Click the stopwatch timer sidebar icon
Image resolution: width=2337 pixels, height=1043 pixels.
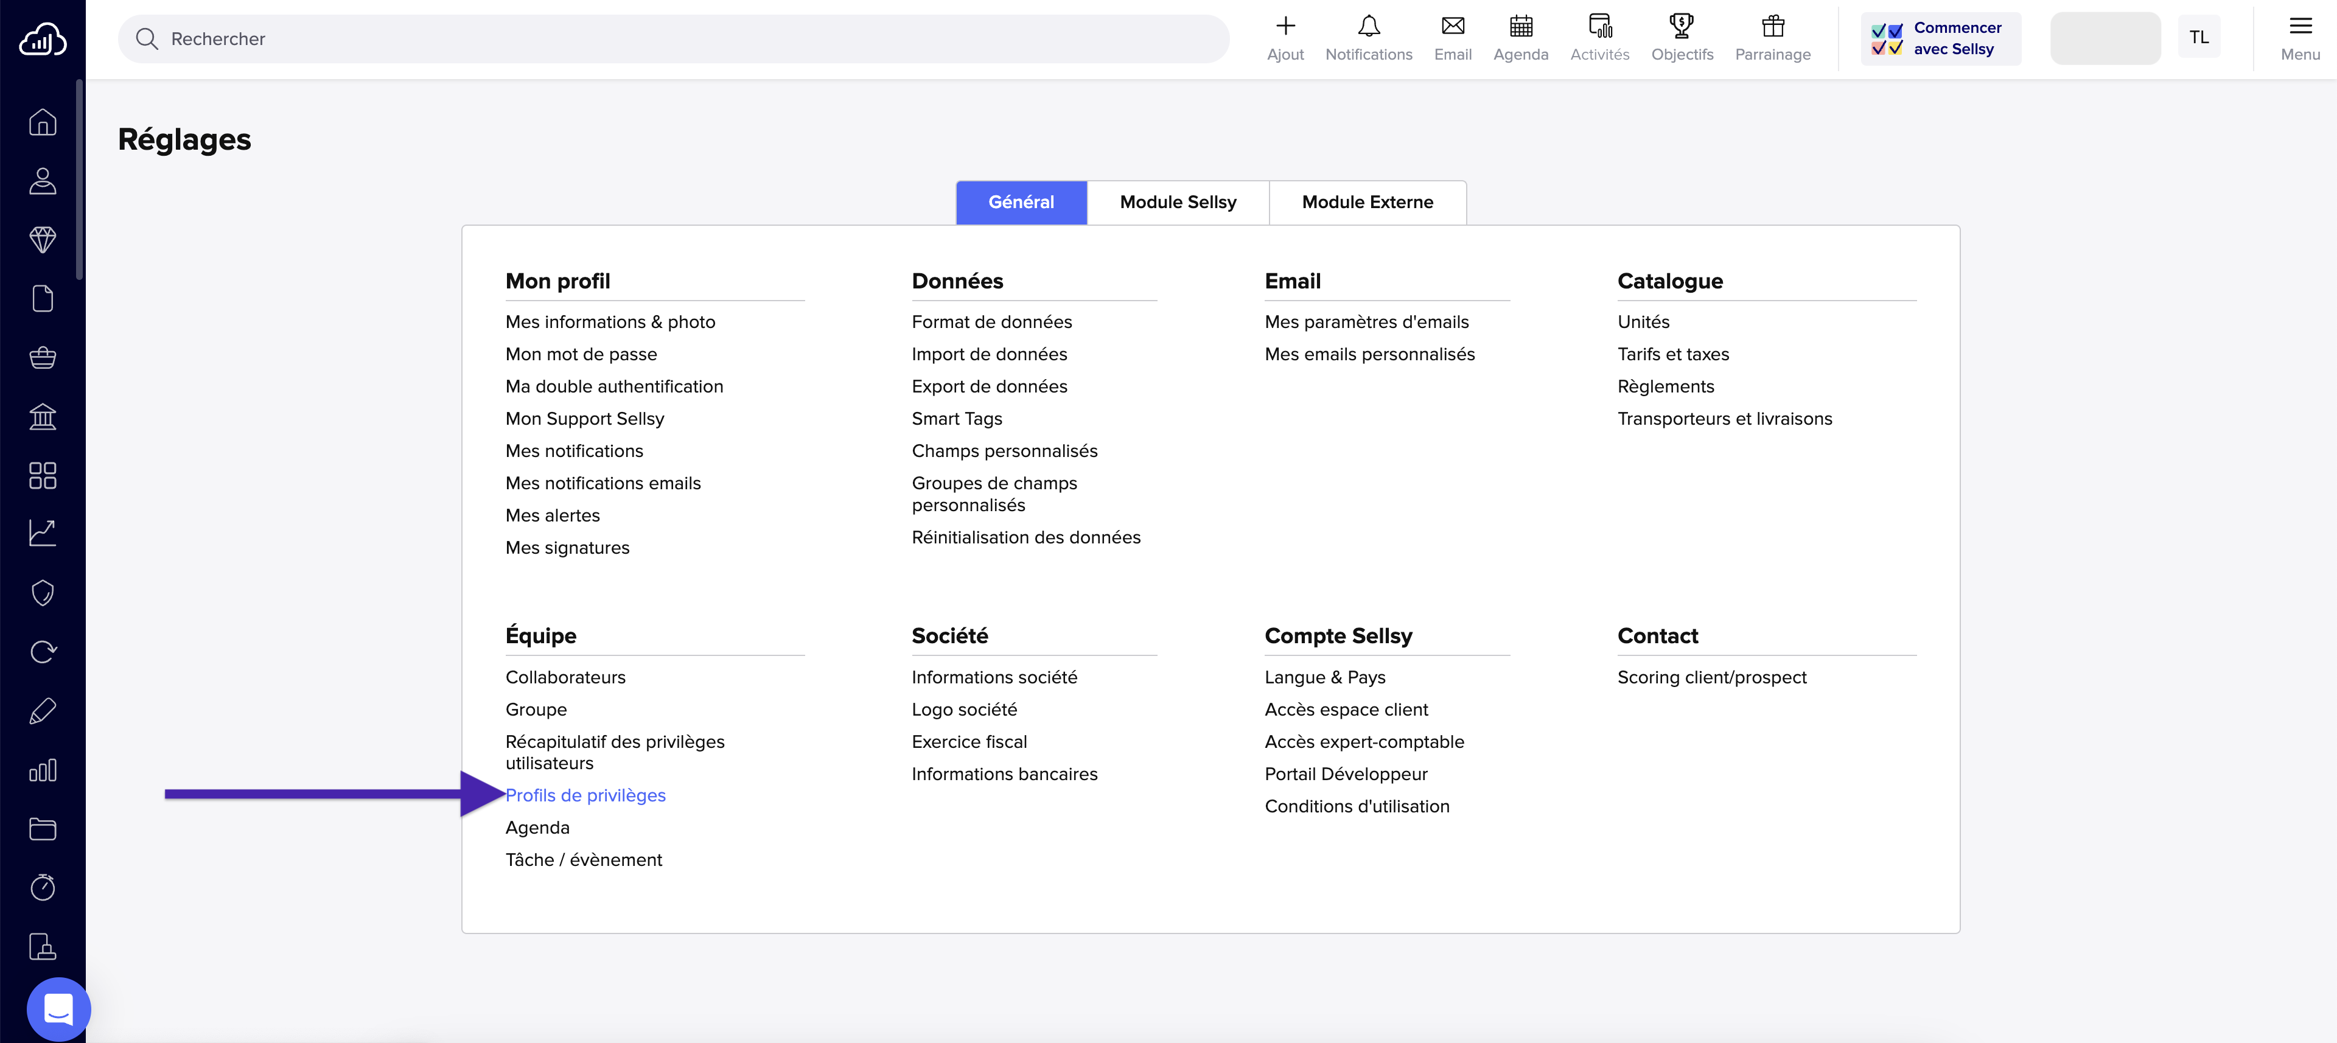coord(43,887)
